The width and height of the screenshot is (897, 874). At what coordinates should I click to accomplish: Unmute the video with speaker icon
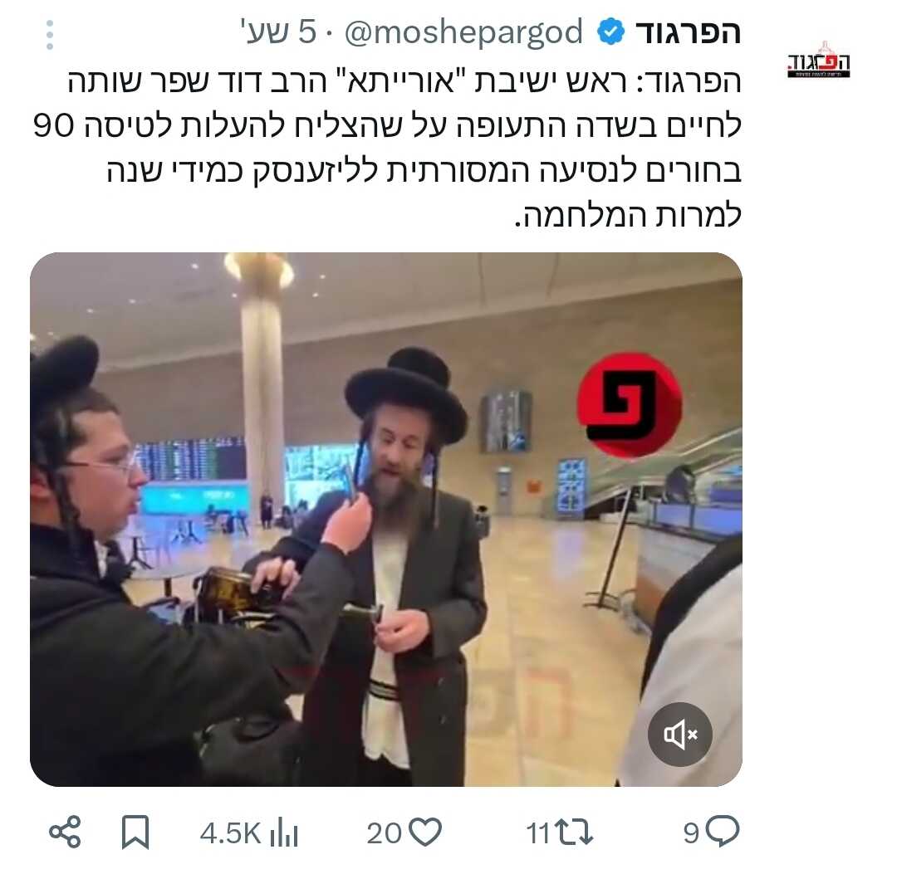point(680,734)
